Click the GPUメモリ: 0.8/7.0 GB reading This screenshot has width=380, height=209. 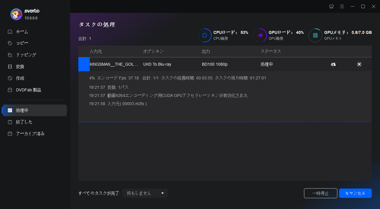(348, 32)
